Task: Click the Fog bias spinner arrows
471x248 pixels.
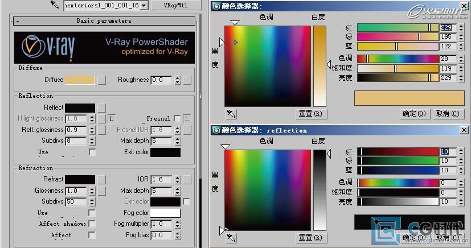Action: 178,235
